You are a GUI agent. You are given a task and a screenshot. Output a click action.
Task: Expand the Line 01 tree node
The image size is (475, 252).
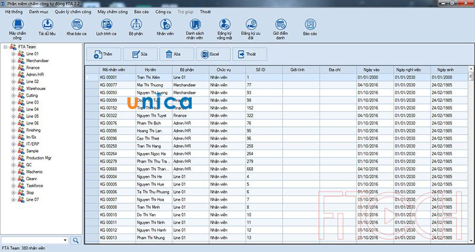point(13,54)
